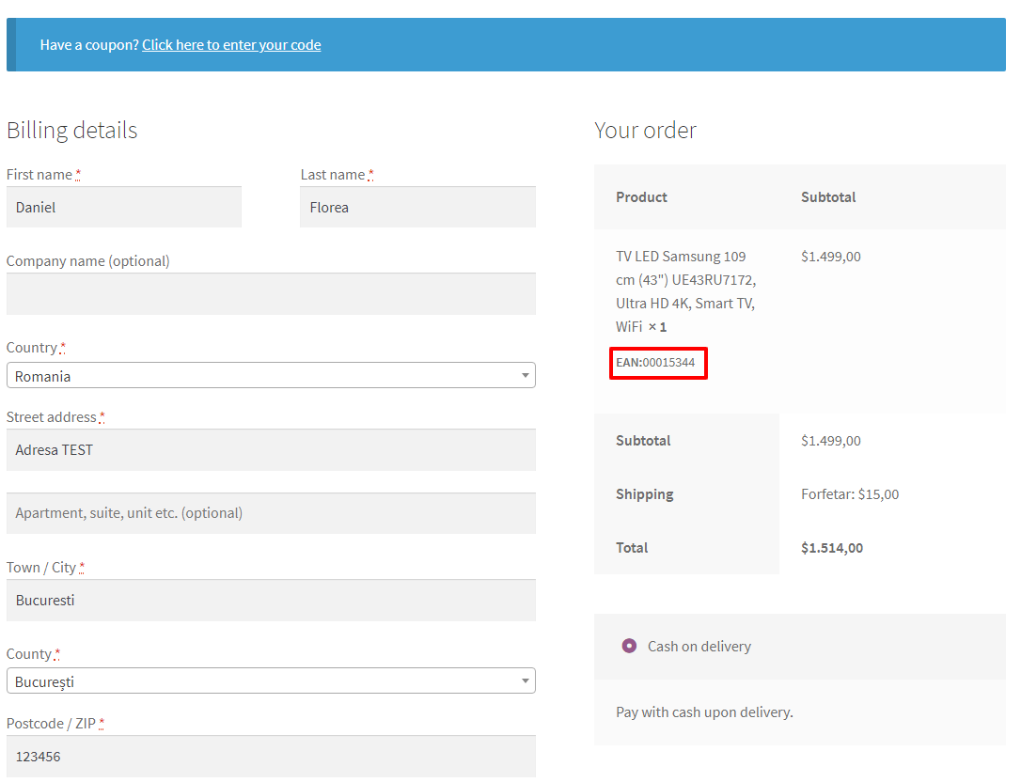This screenshot has width=1021, height=782.
Task: Click the Last name field containing Florea
Action: (x=417, y=207)
